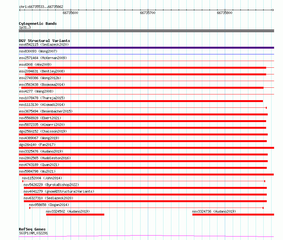Select variant nsv4041279 (gnomADStructuralVariants)

[59, 191]
